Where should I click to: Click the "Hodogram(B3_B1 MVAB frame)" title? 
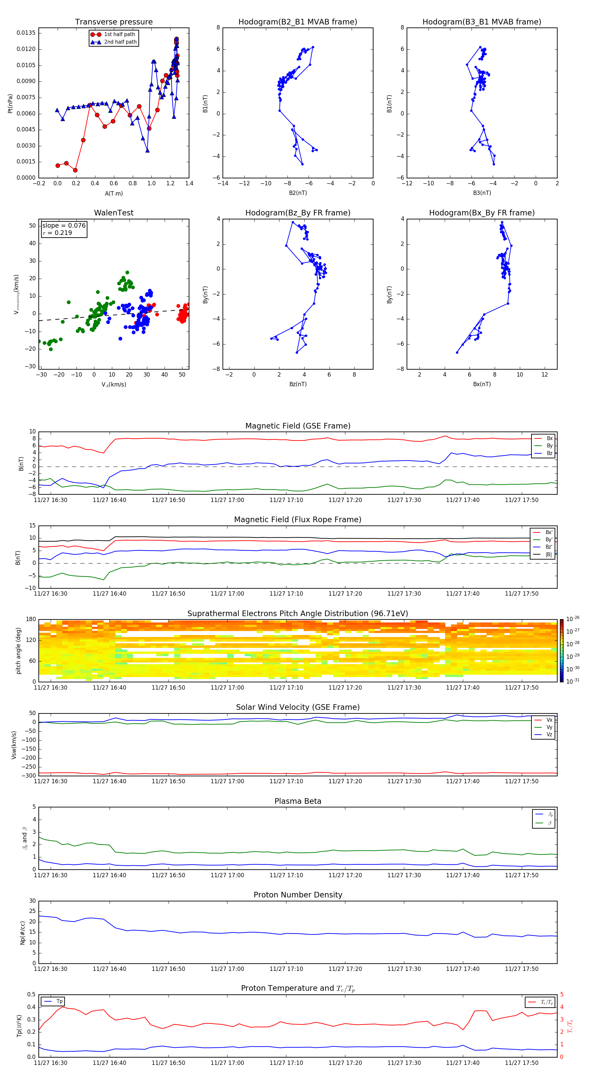click(482, 22)
